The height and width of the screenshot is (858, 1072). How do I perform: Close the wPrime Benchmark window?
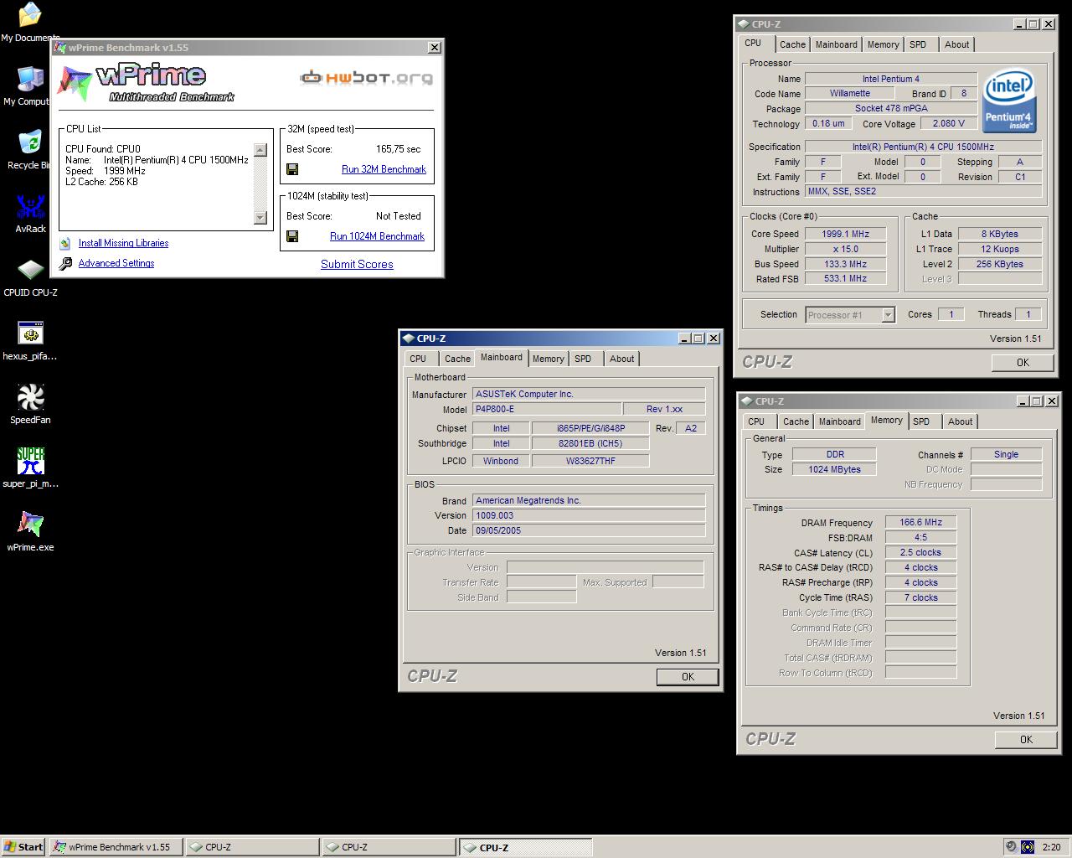[434, 48]
